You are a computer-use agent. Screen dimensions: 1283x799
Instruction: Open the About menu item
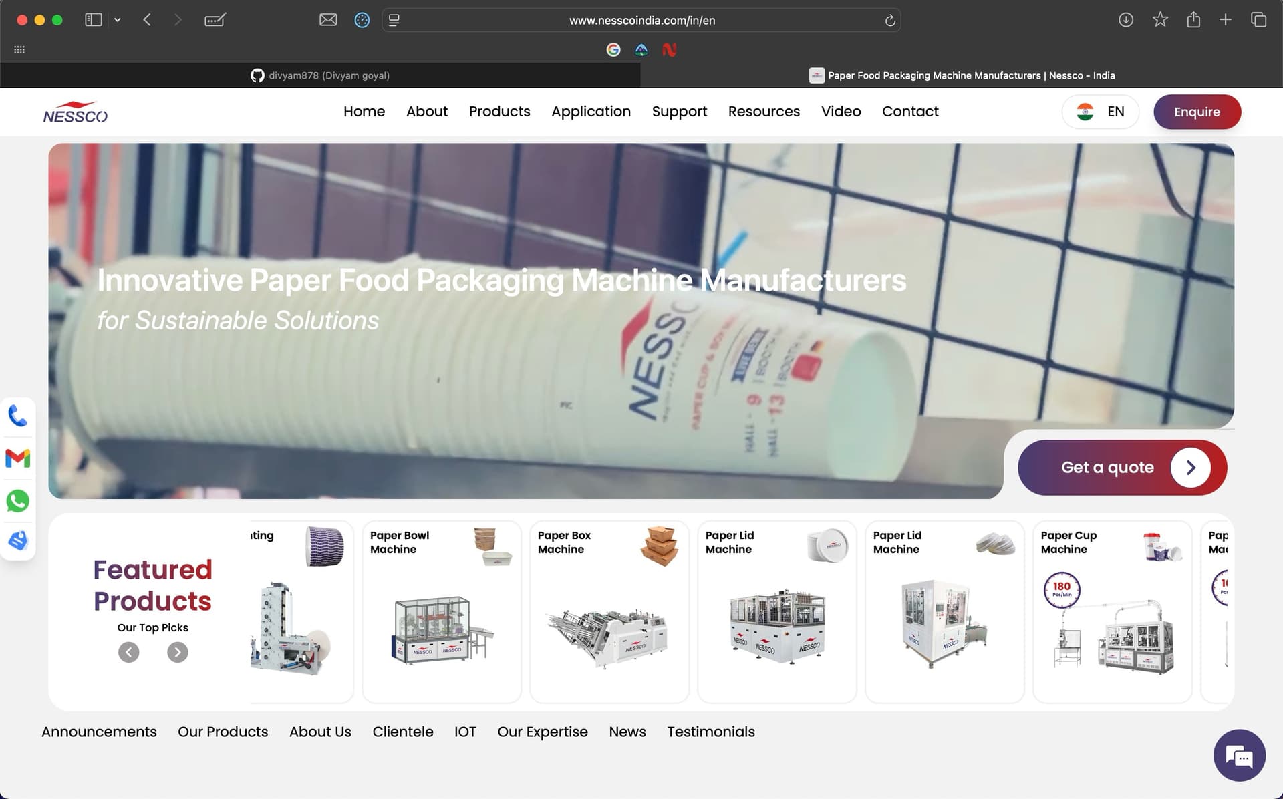pos(427,112)
